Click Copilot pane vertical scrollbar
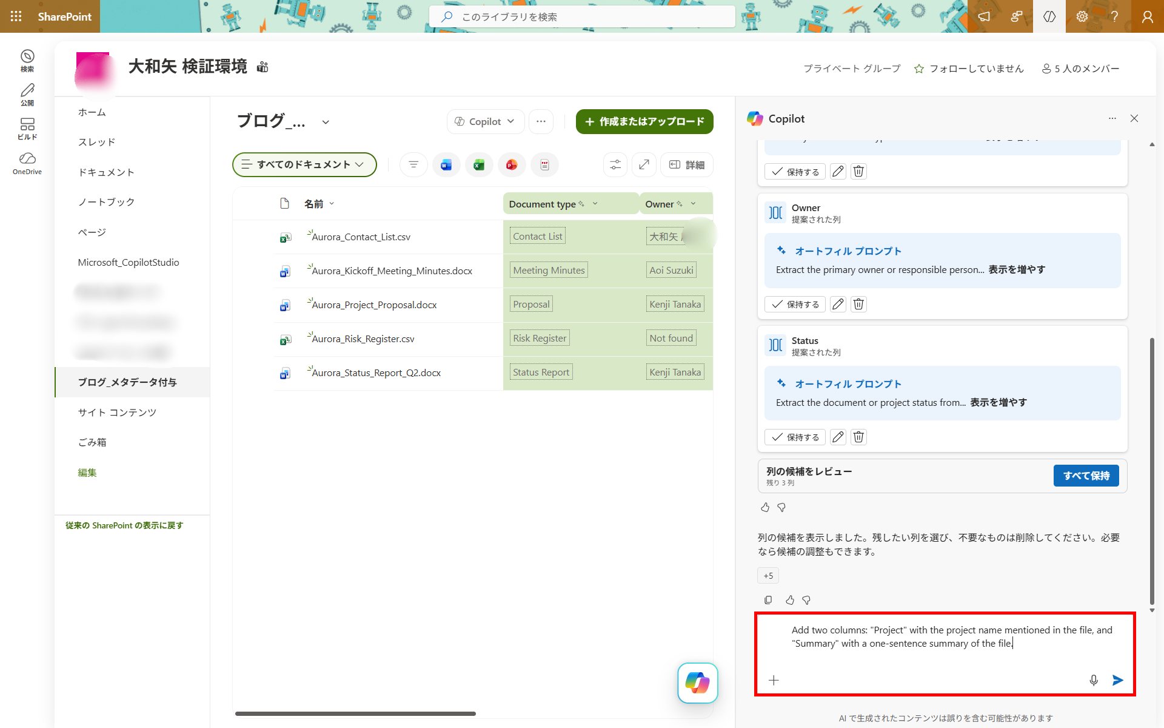Screen dimensions: 1164x728 (1152, 471)
